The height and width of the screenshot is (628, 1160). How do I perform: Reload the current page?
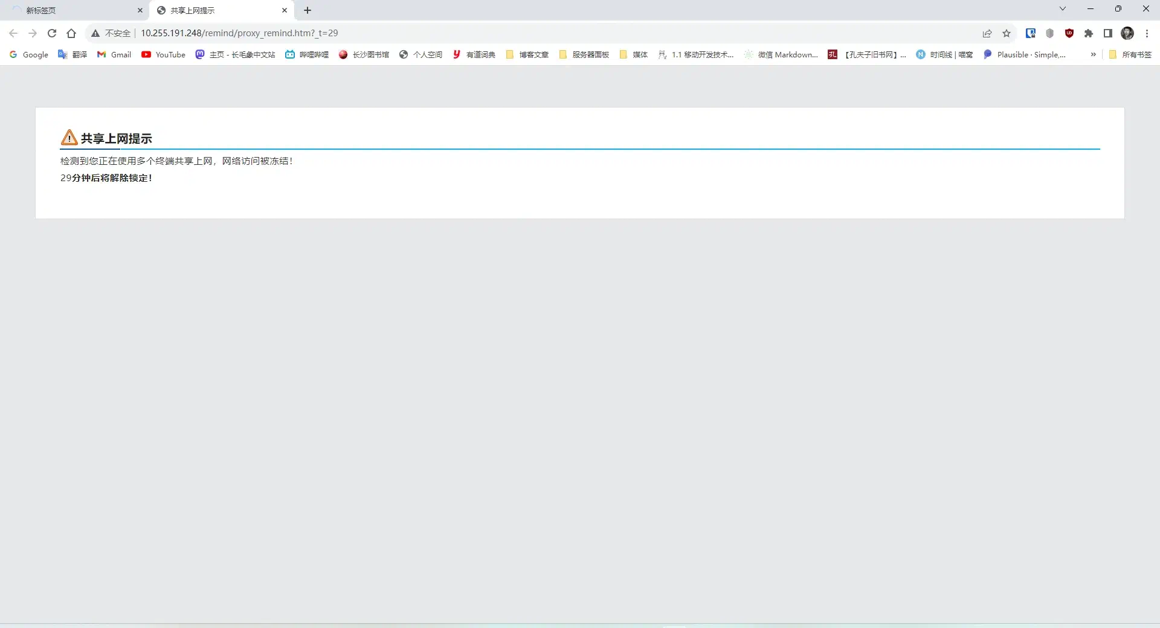(x=52, y=33)
